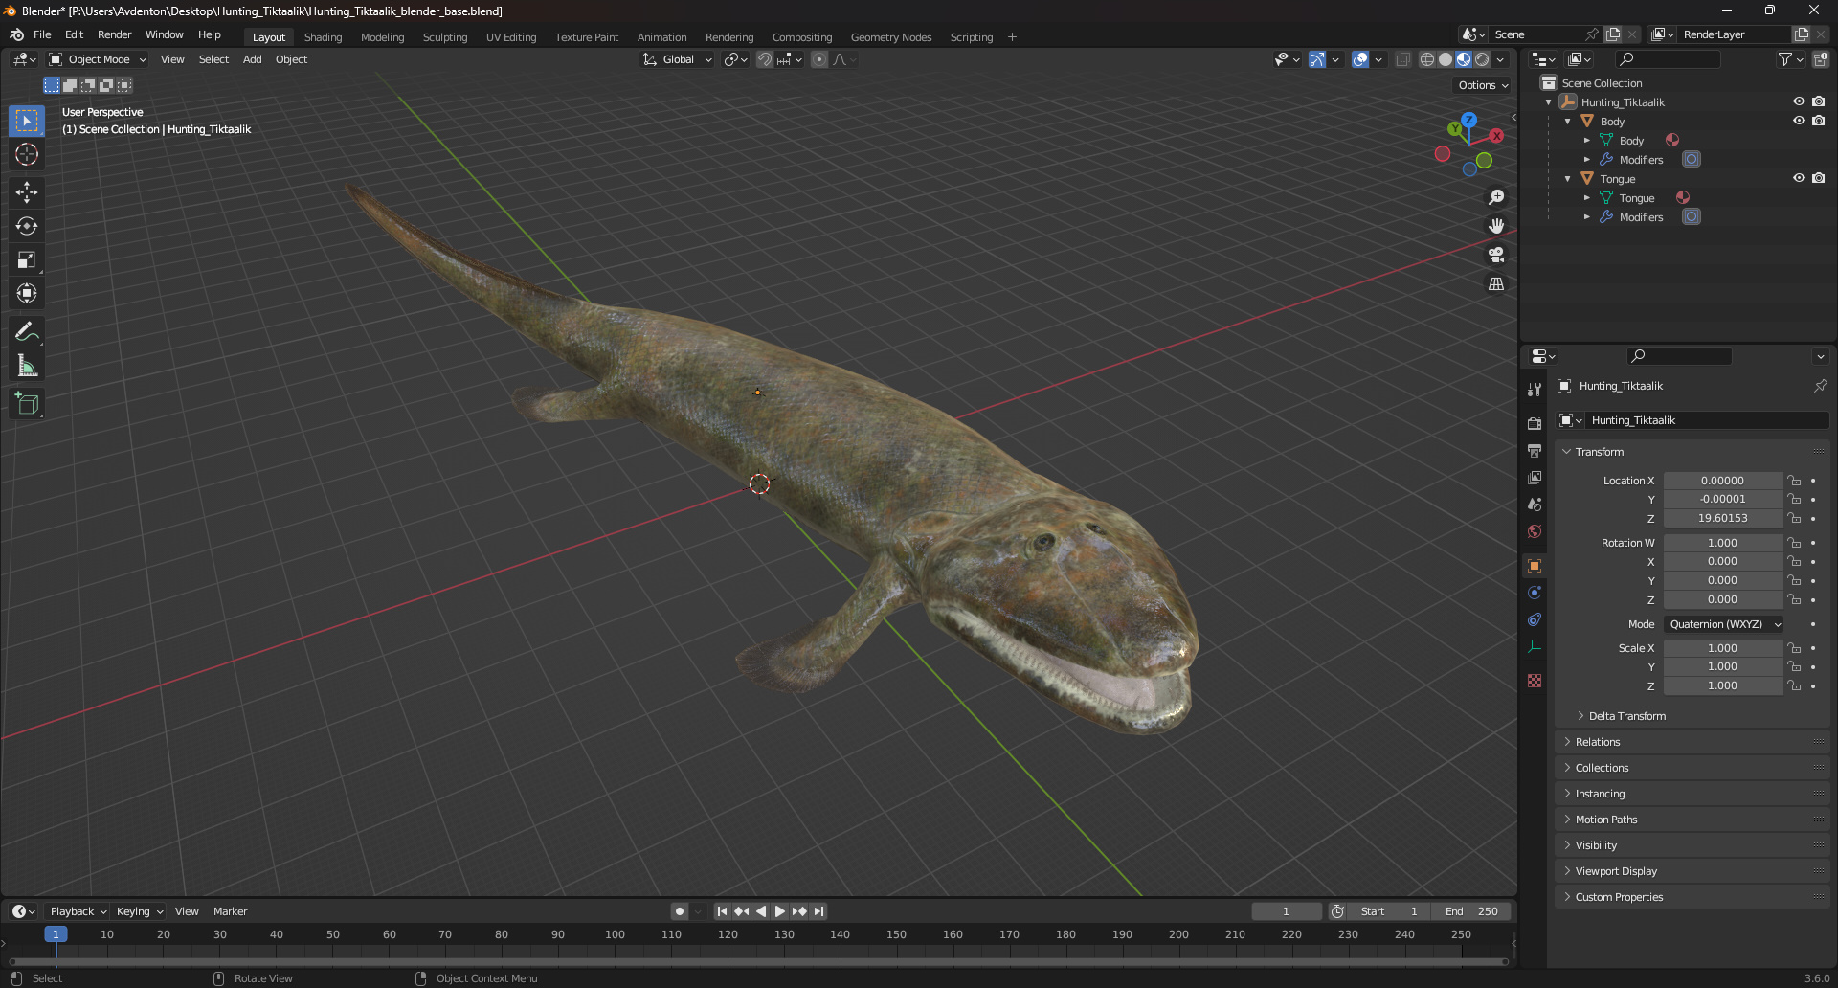Click the viewport pan hand icon

(1496, 226)
